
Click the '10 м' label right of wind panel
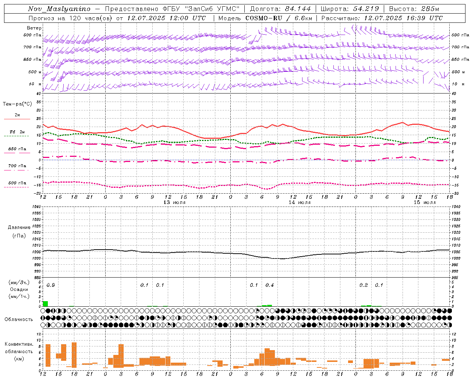[x=457, y=84]
